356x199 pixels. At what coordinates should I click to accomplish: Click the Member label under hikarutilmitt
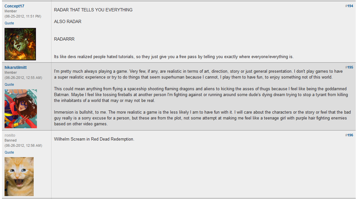(x=11, y=73)
